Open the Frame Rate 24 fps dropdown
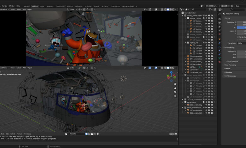The width and height of the screenshot is (246, 148). (241, 43)
